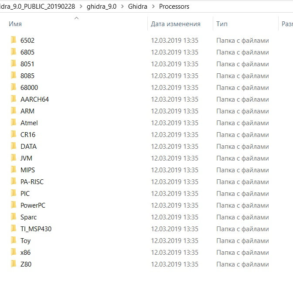The height and width of the screenshot is (284, 293).
Task: Select the 6805 folder icon
Action: (14, 52)
